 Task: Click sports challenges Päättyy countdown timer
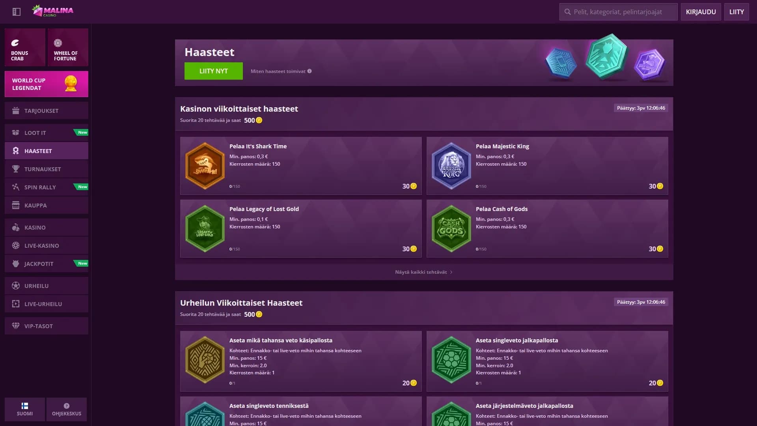click(x=641, y=302)
